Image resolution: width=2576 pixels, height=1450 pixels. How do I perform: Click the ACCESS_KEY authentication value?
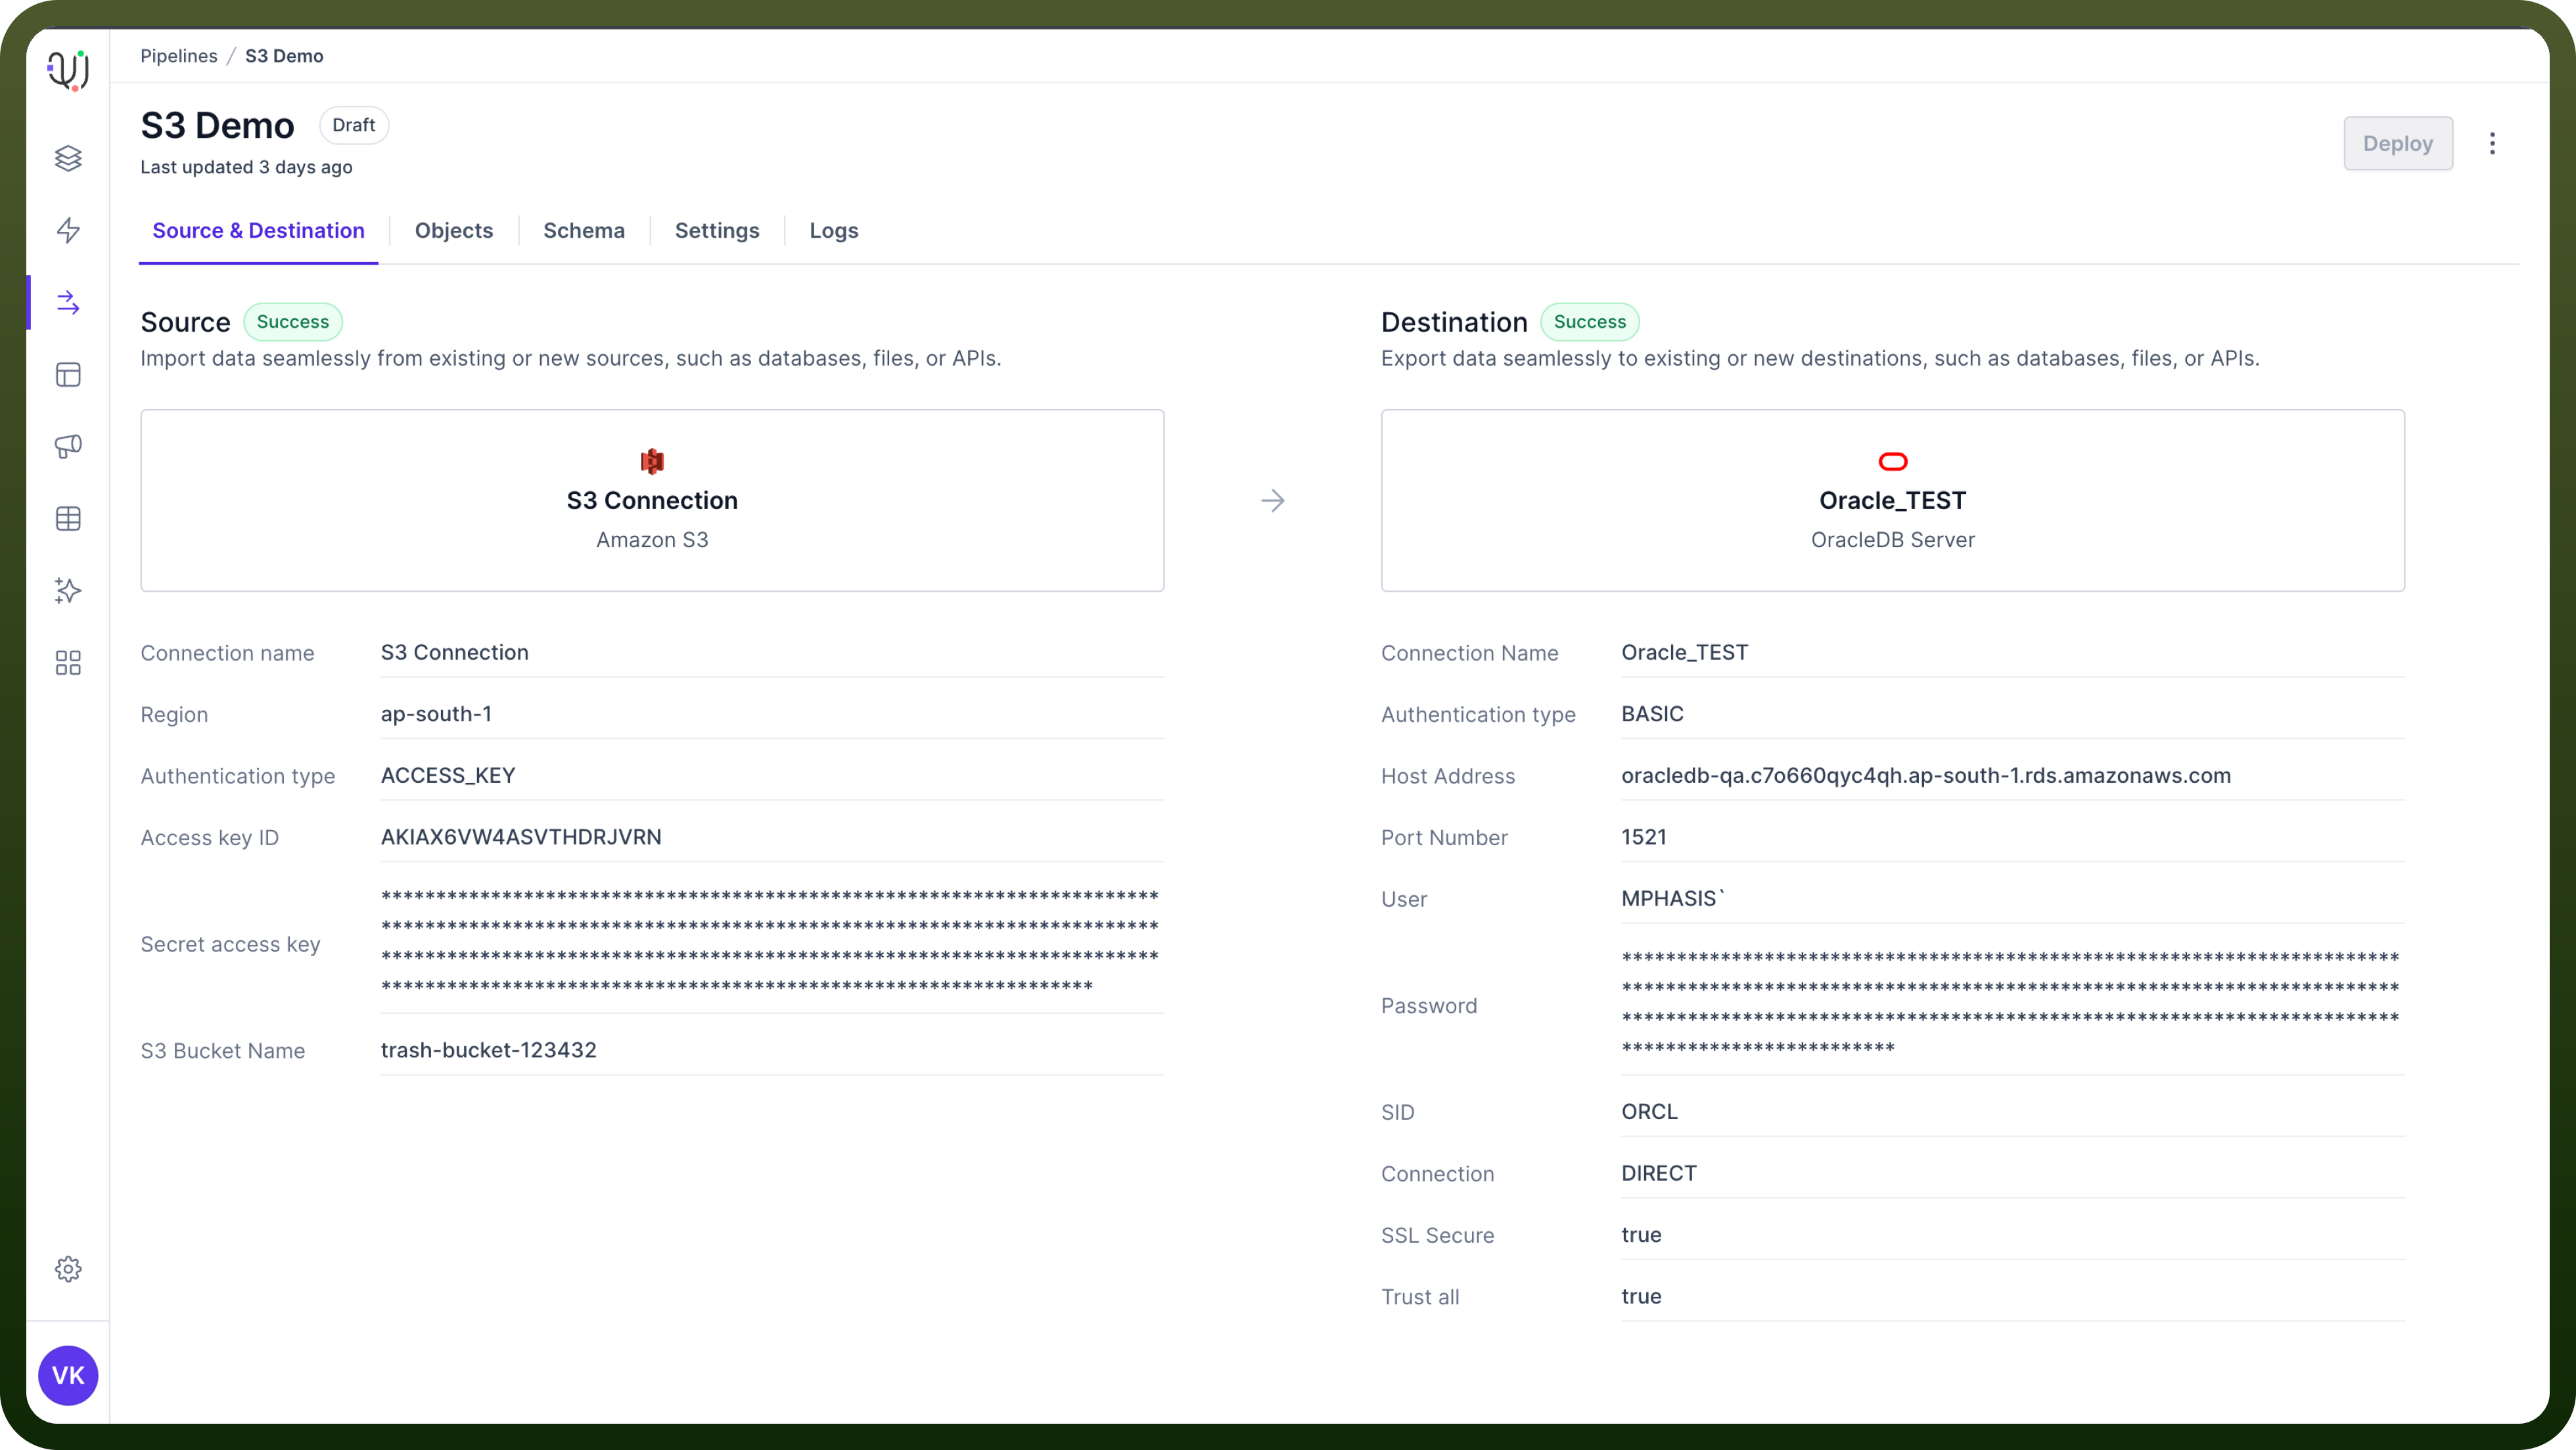point(448,776)
